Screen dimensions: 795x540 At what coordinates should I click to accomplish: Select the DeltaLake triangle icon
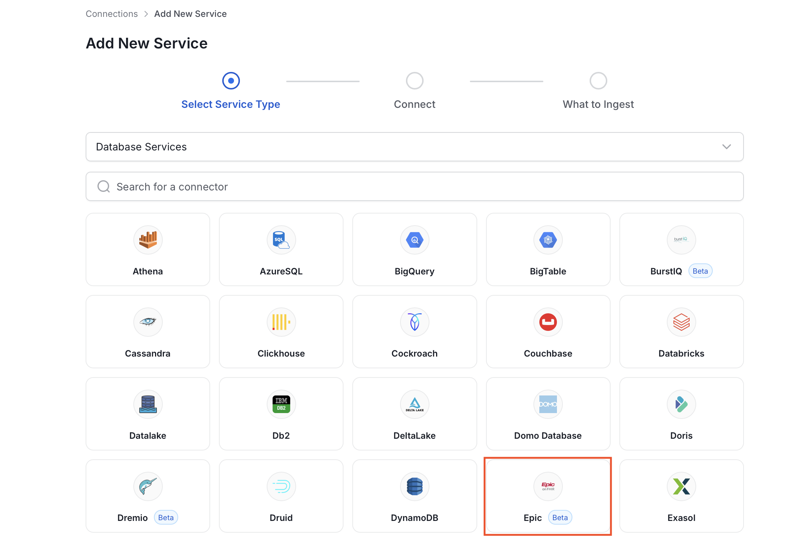(x=414, y=404)
